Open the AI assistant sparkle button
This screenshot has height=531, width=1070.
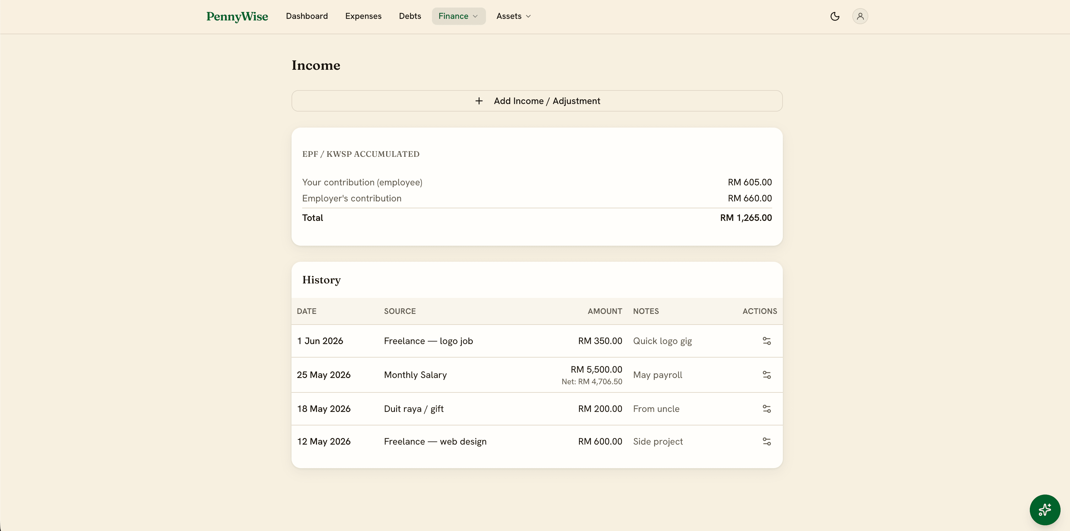(1045, 509)
